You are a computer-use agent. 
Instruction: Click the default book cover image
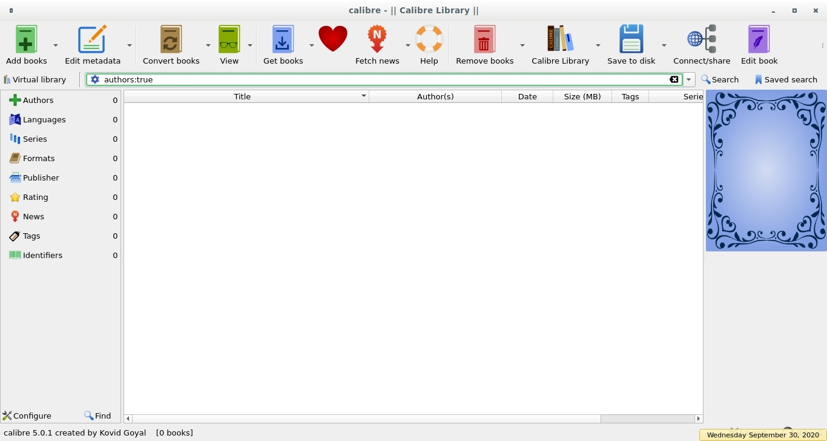point(766,170)
